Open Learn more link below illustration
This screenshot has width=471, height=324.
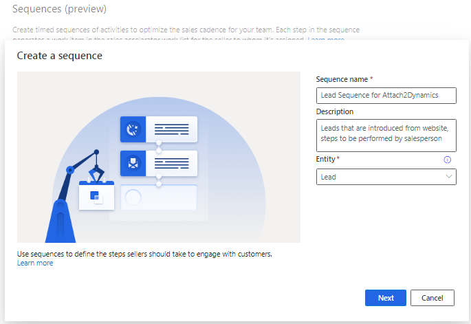tap(35, 263)
